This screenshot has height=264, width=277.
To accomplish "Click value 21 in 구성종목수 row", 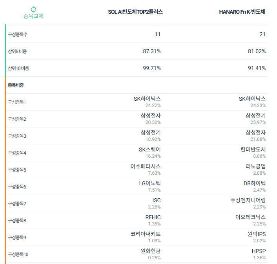I will [262, 34].
